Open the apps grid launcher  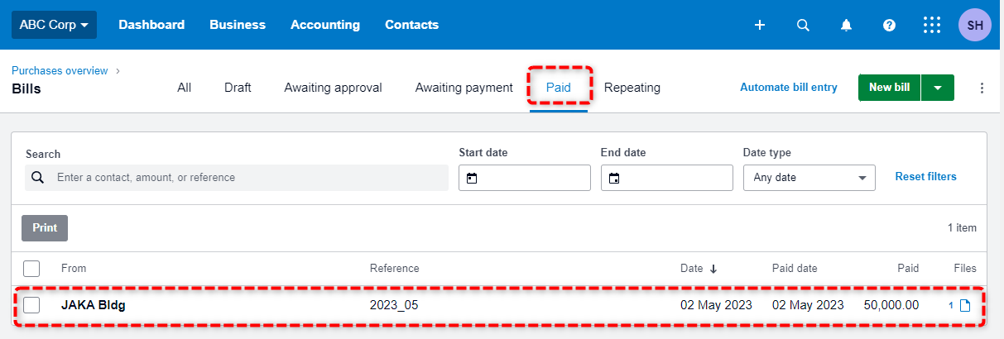[x=932, y=25]
